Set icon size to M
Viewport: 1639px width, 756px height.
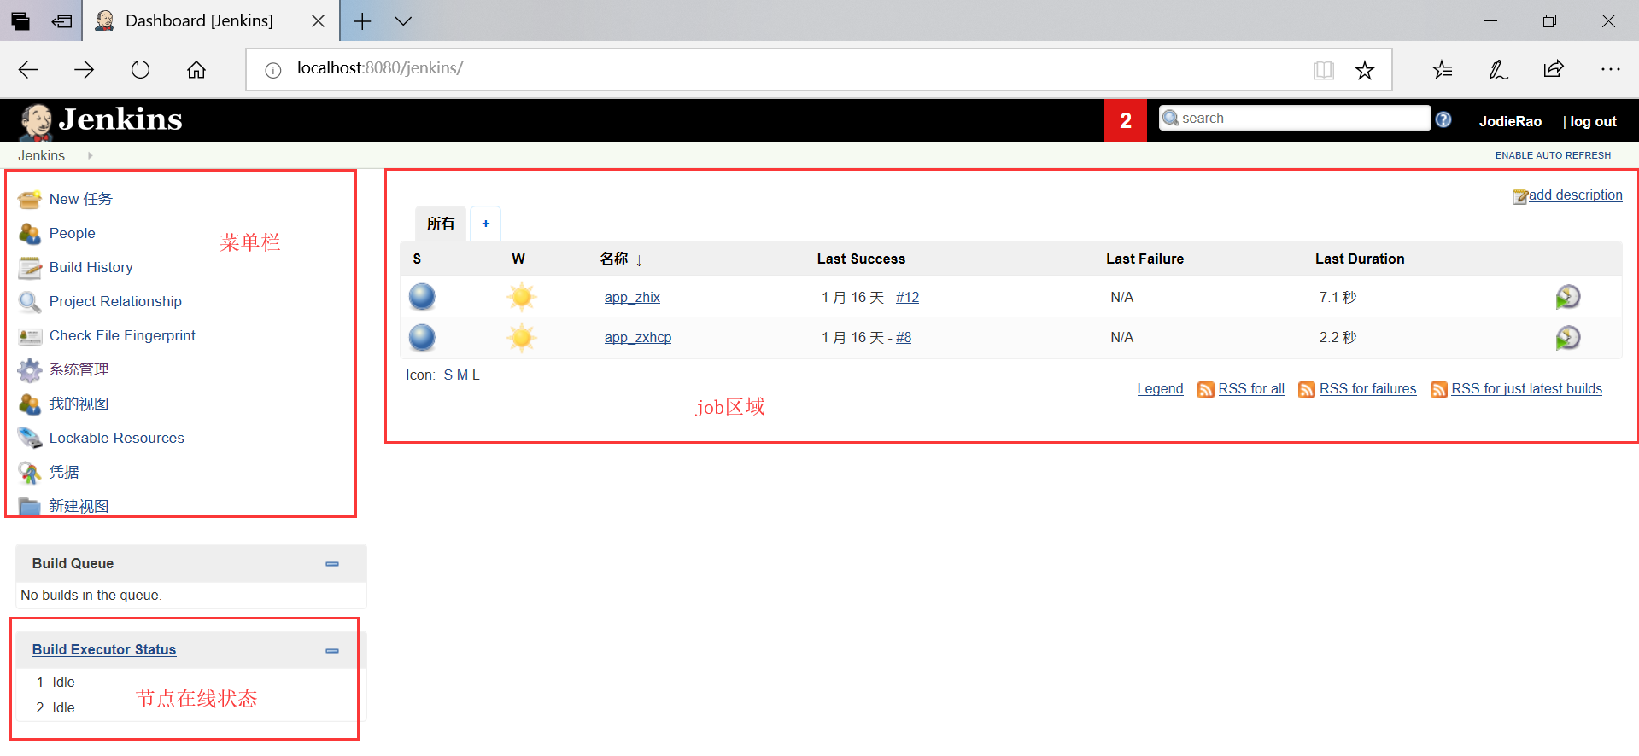(x=462, y=375)
